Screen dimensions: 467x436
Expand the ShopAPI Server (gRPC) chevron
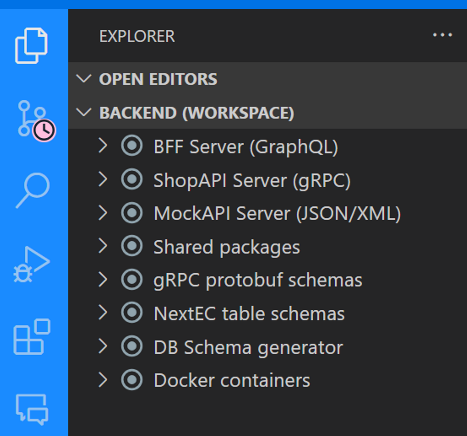click(x=103, y=180)
